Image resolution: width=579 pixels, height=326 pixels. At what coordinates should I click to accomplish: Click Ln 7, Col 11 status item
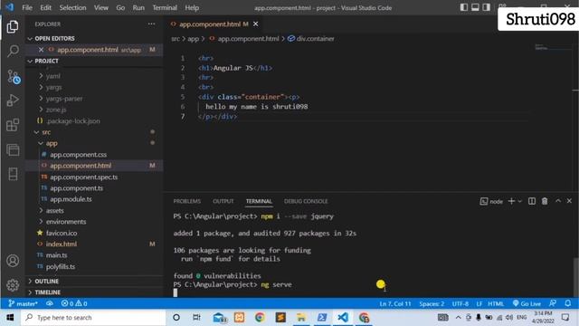[395, 304]
